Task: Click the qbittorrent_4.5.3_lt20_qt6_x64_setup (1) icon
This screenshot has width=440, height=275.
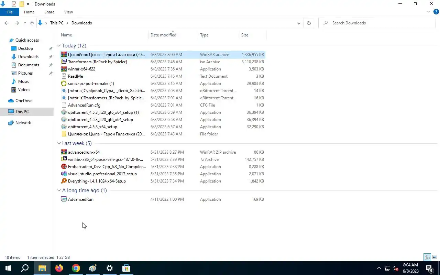Action: tap(64, 112)
